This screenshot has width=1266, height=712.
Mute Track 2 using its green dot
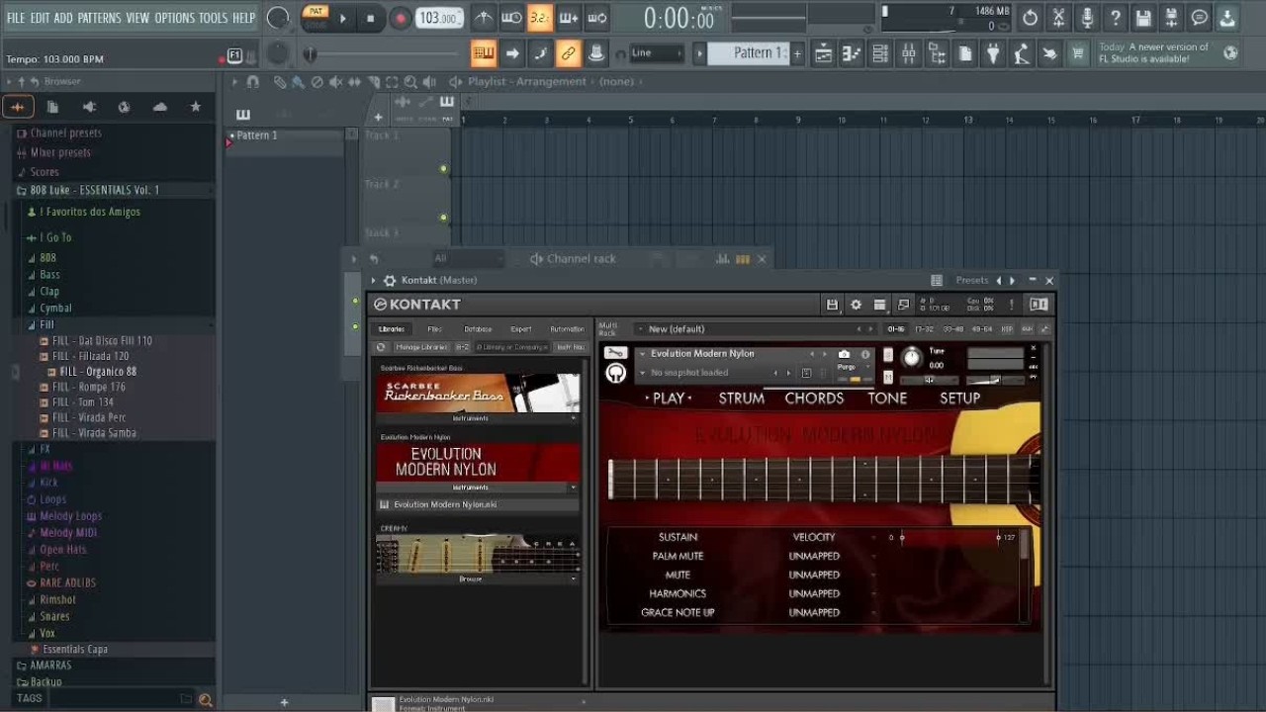tap(443, 218)
